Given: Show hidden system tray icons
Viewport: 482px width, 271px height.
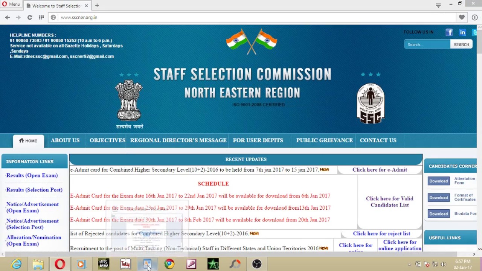Looking at the screenshot, I should tap(410, 265).
